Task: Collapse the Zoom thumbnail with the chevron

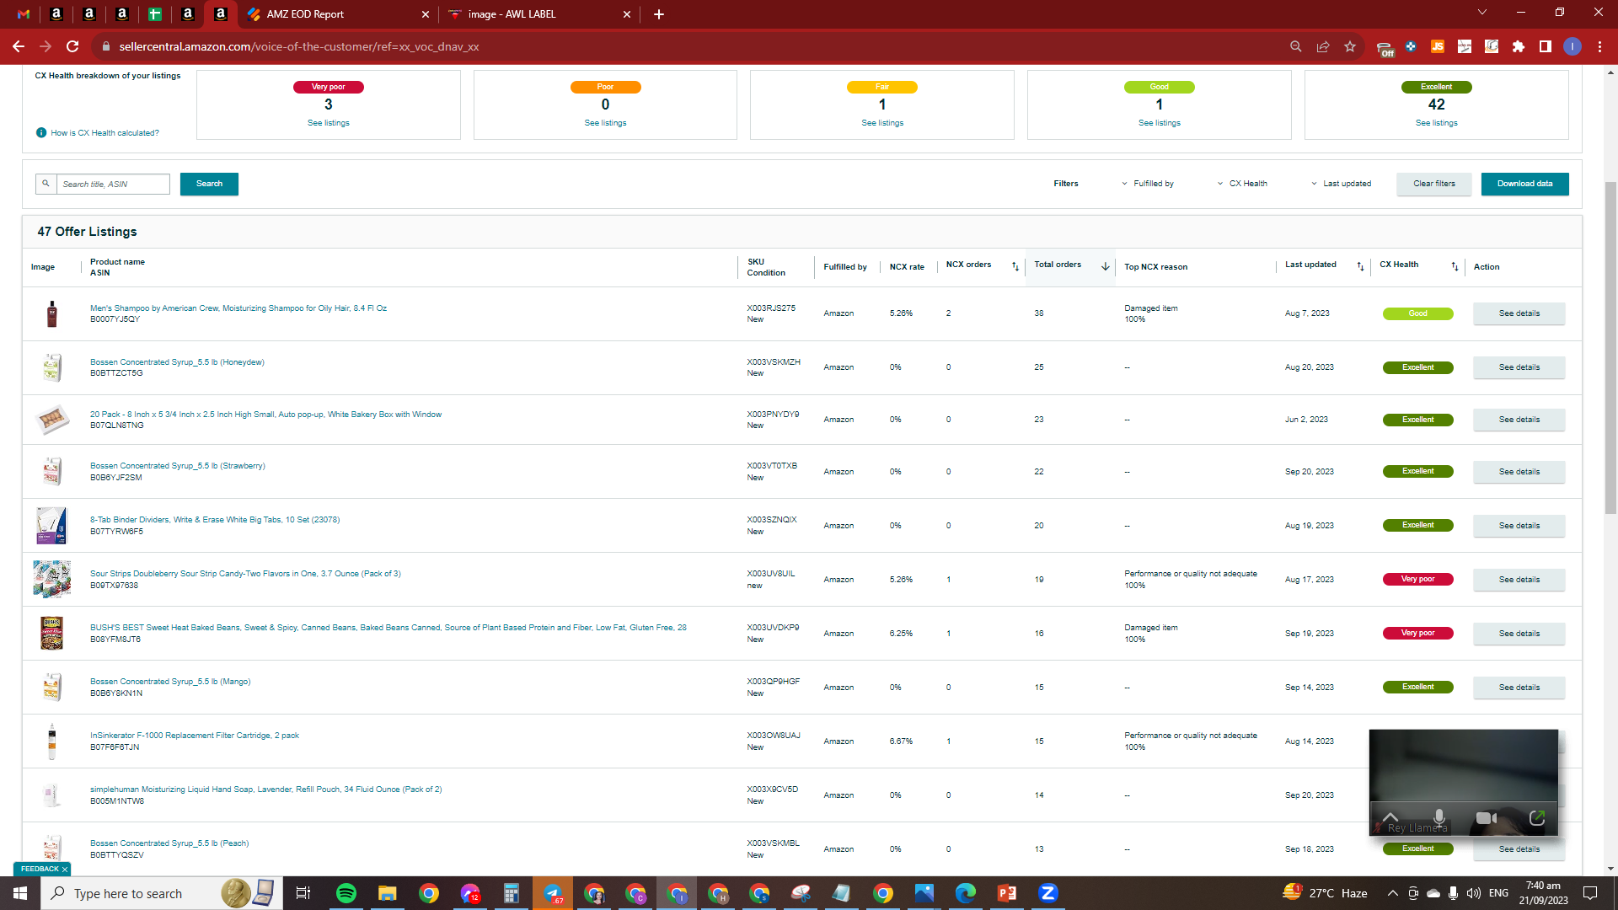Action: click(x=1390, y=817)
